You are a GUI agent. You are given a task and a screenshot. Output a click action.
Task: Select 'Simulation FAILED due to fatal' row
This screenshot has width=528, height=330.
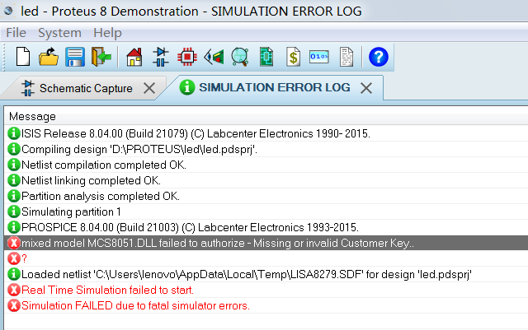pos(266,305)
